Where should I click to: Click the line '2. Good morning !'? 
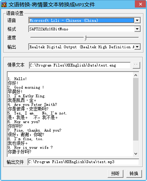pos(26,87)
